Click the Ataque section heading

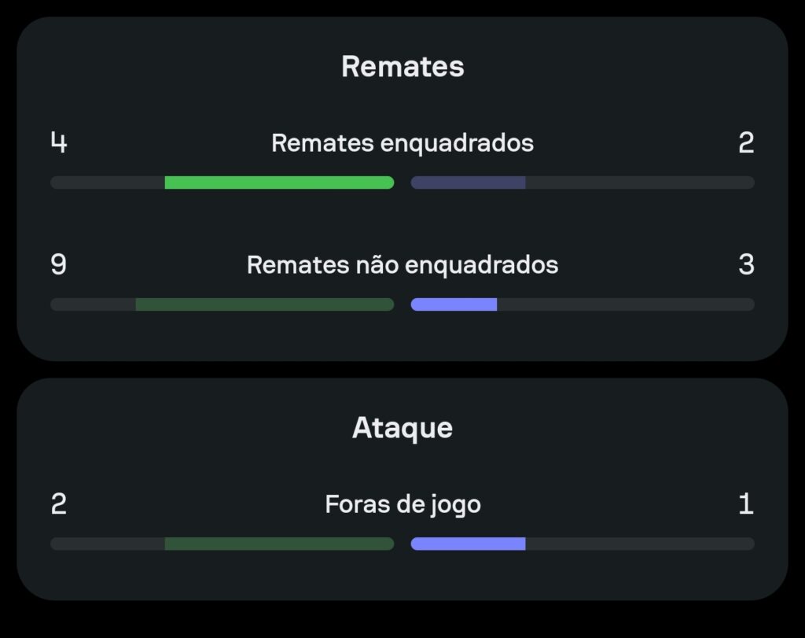[x=402, y=428]
